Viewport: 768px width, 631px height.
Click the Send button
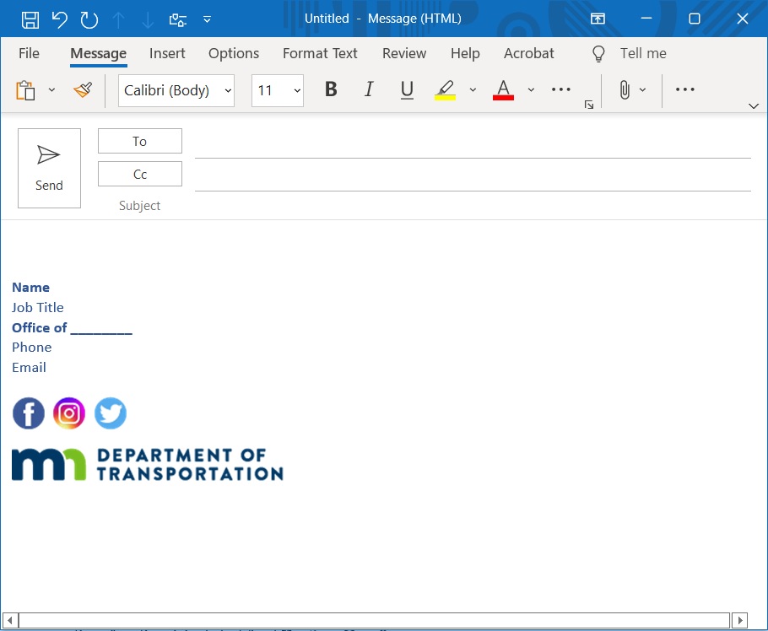tap(49, 167)
